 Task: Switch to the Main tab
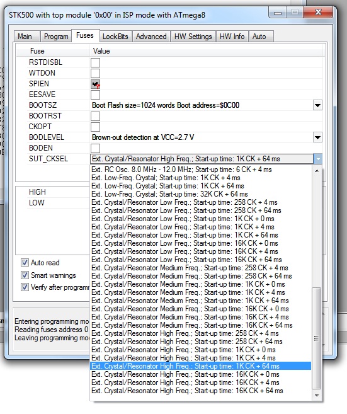click(x=26, y=37)
